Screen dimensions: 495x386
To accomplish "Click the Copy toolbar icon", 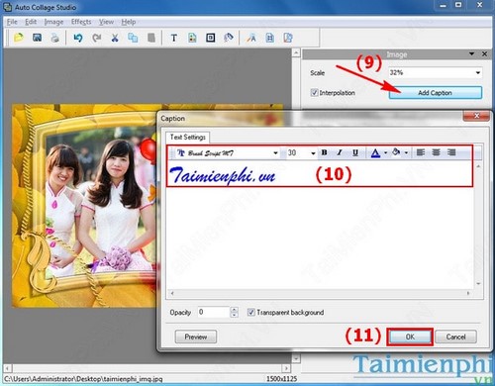I will (x=133, y=38).
